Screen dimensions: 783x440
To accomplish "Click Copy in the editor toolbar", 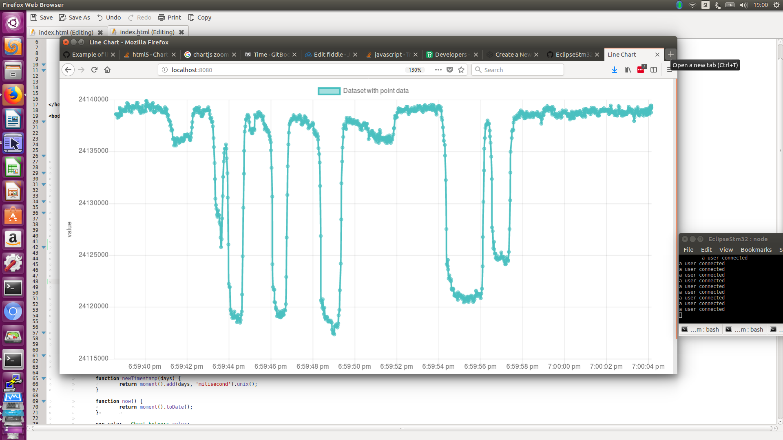I will pos(200,18).
